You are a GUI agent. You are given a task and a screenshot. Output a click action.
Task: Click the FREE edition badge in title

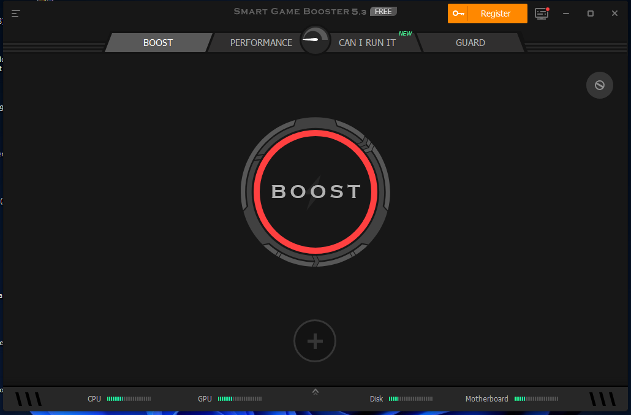click(x=383, y=12)
